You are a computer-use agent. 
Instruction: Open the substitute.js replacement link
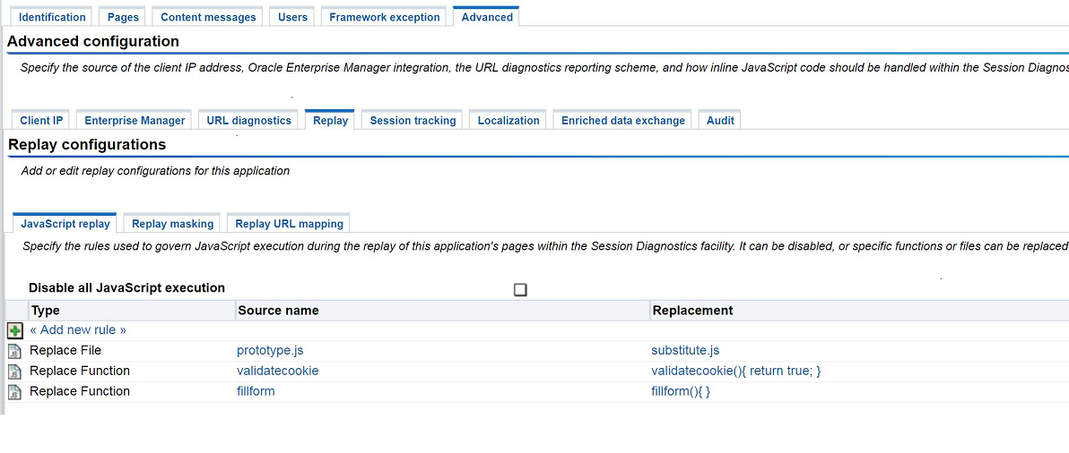(x=685, y=351)
